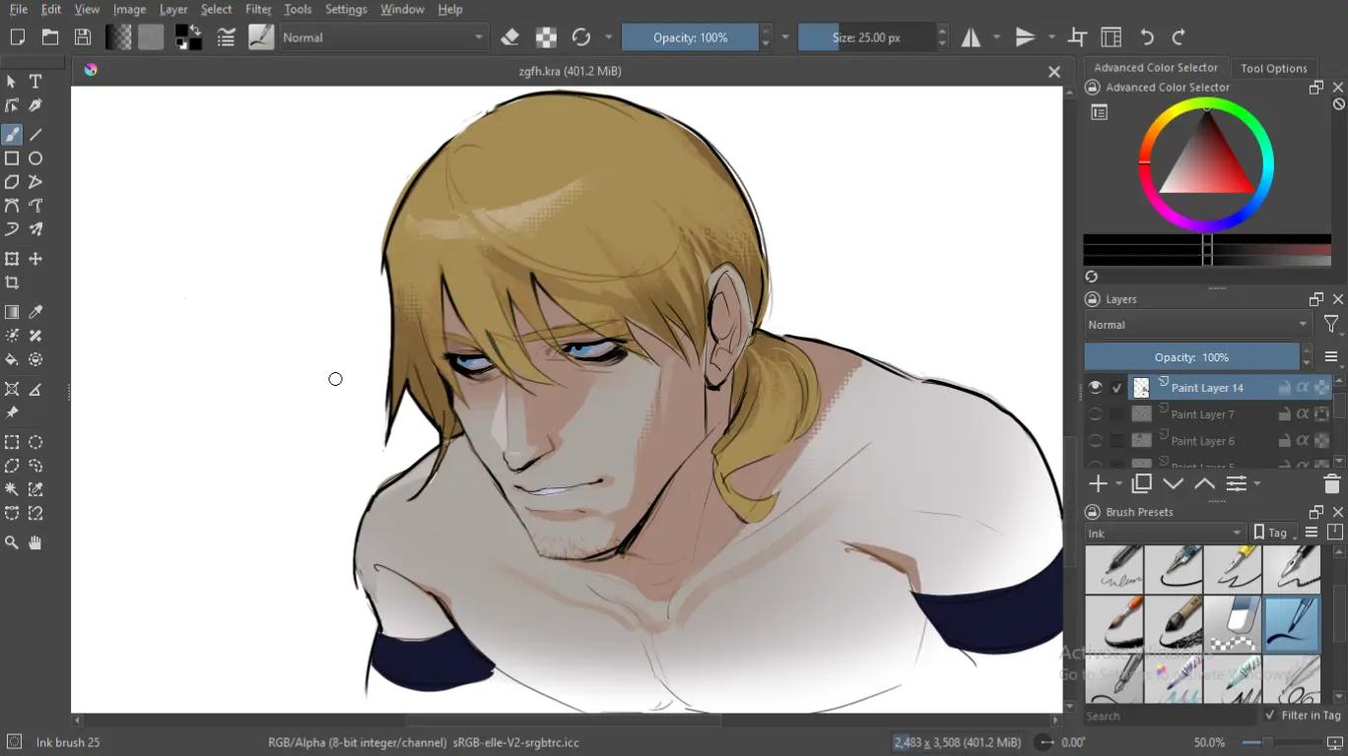Show Paint Layer 7 via visibility toggle

point(1095,414)
